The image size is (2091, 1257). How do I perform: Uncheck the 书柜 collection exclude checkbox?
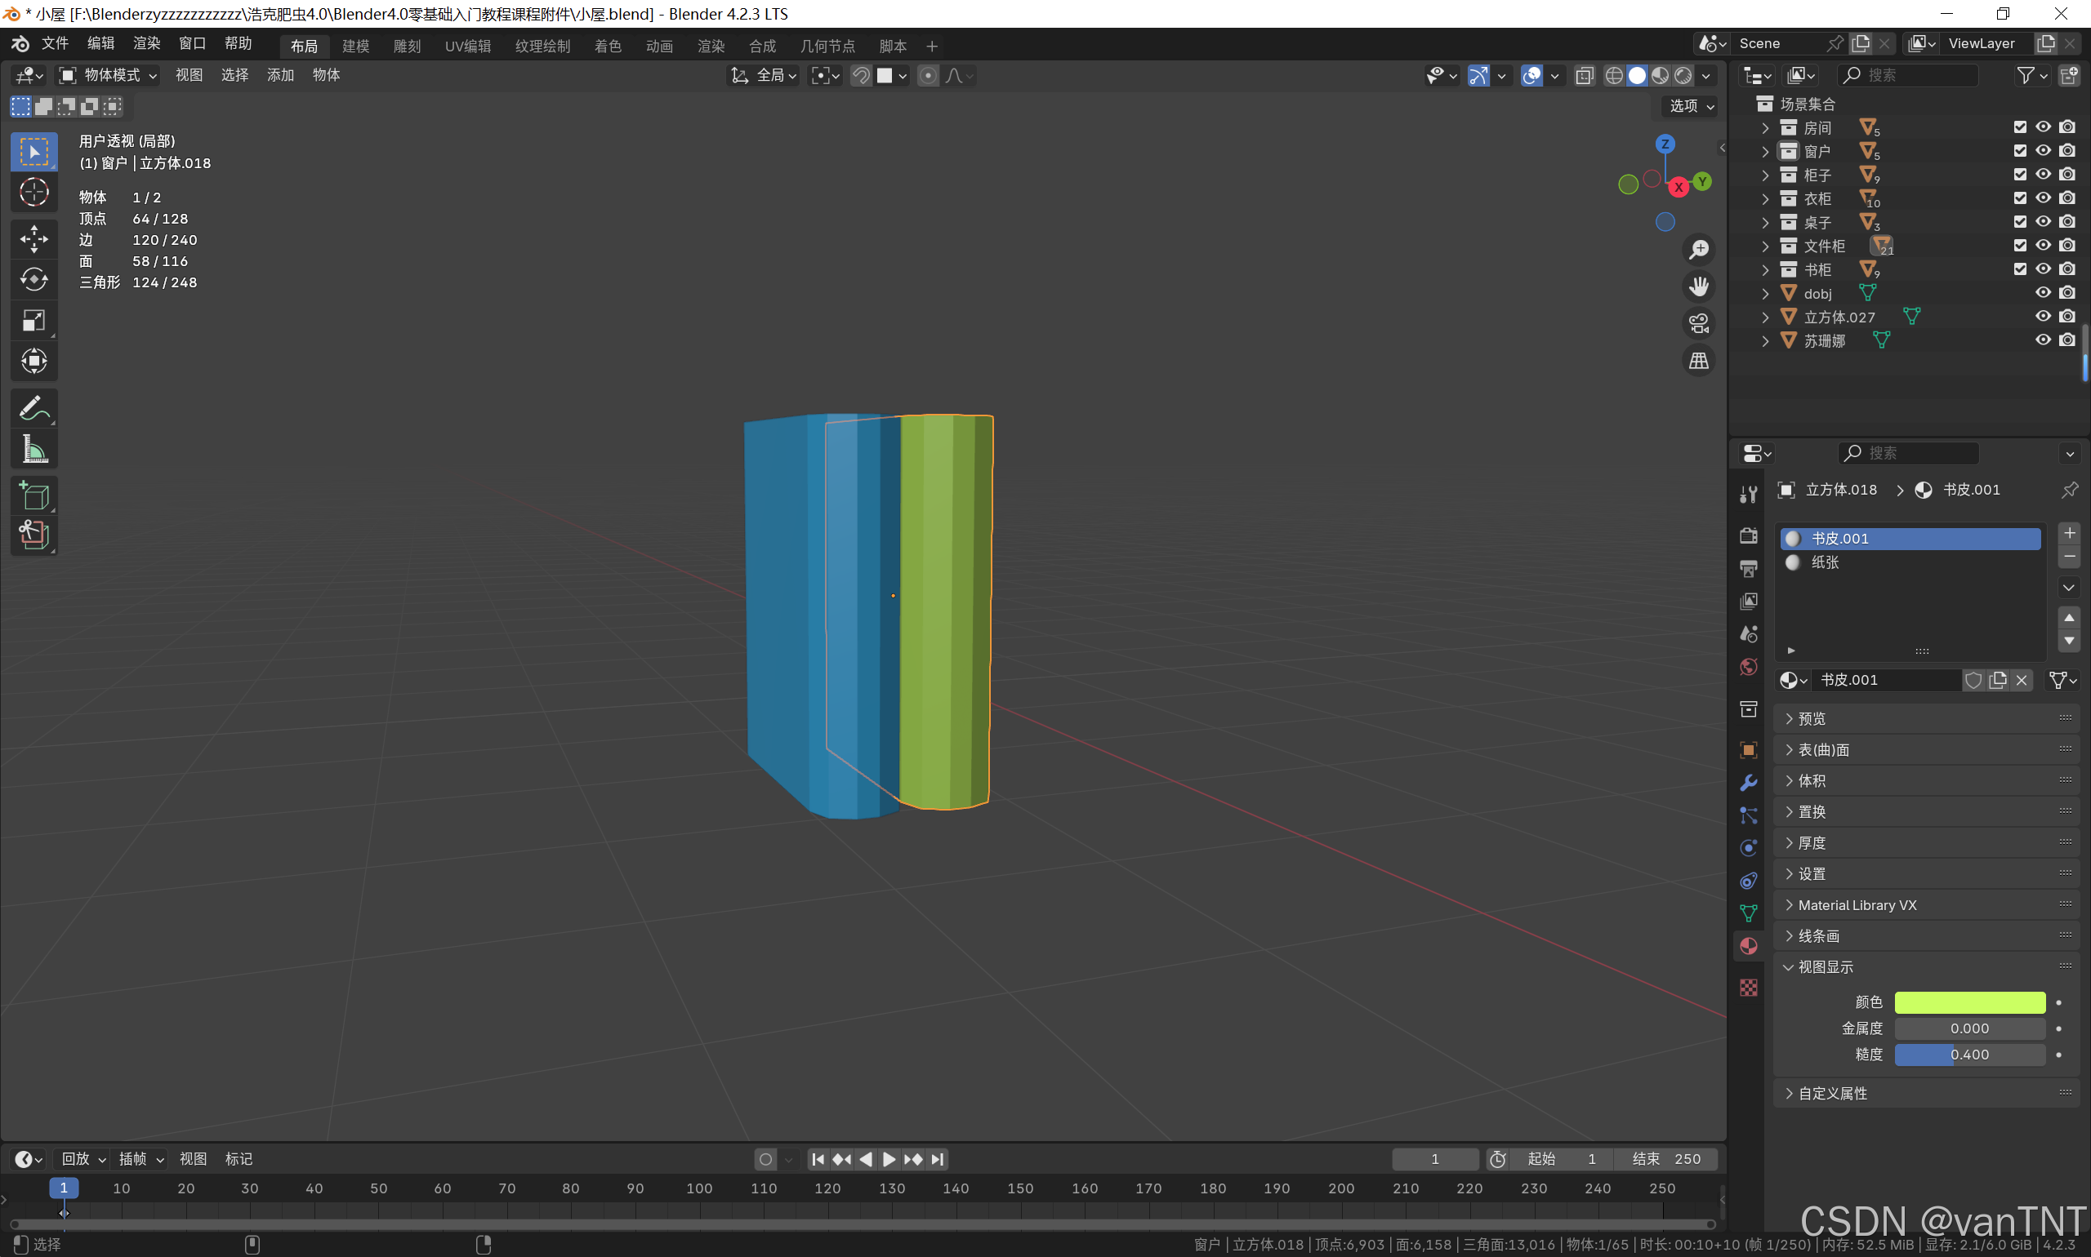(2020, 269)
